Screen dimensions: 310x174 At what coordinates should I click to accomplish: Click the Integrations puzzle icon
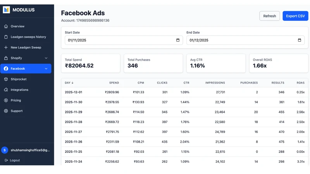[6, 90]
